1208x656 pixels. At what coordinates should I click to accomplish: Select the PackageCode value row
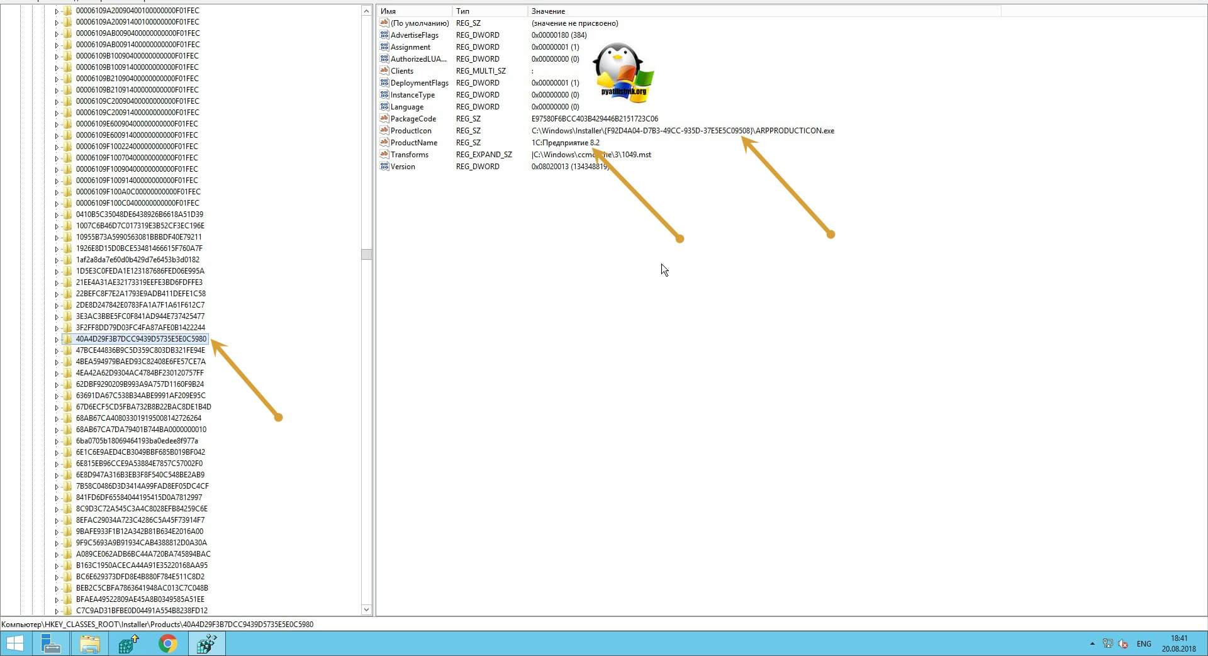pos(413,119)
